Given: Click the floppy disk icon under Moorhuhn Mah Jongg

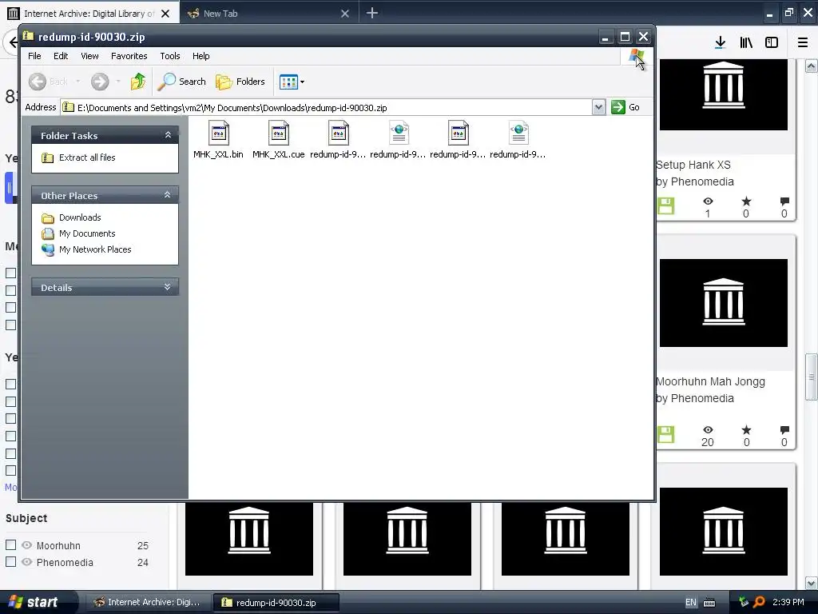Looking at the screenshot, I should pos(665,434).
